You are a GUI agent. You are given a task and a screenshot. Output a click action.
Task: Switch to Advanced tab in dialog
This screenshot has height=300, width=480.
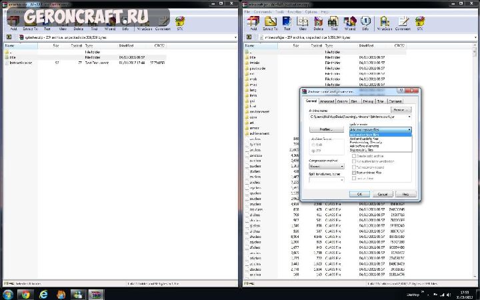(x=327, y=101)
